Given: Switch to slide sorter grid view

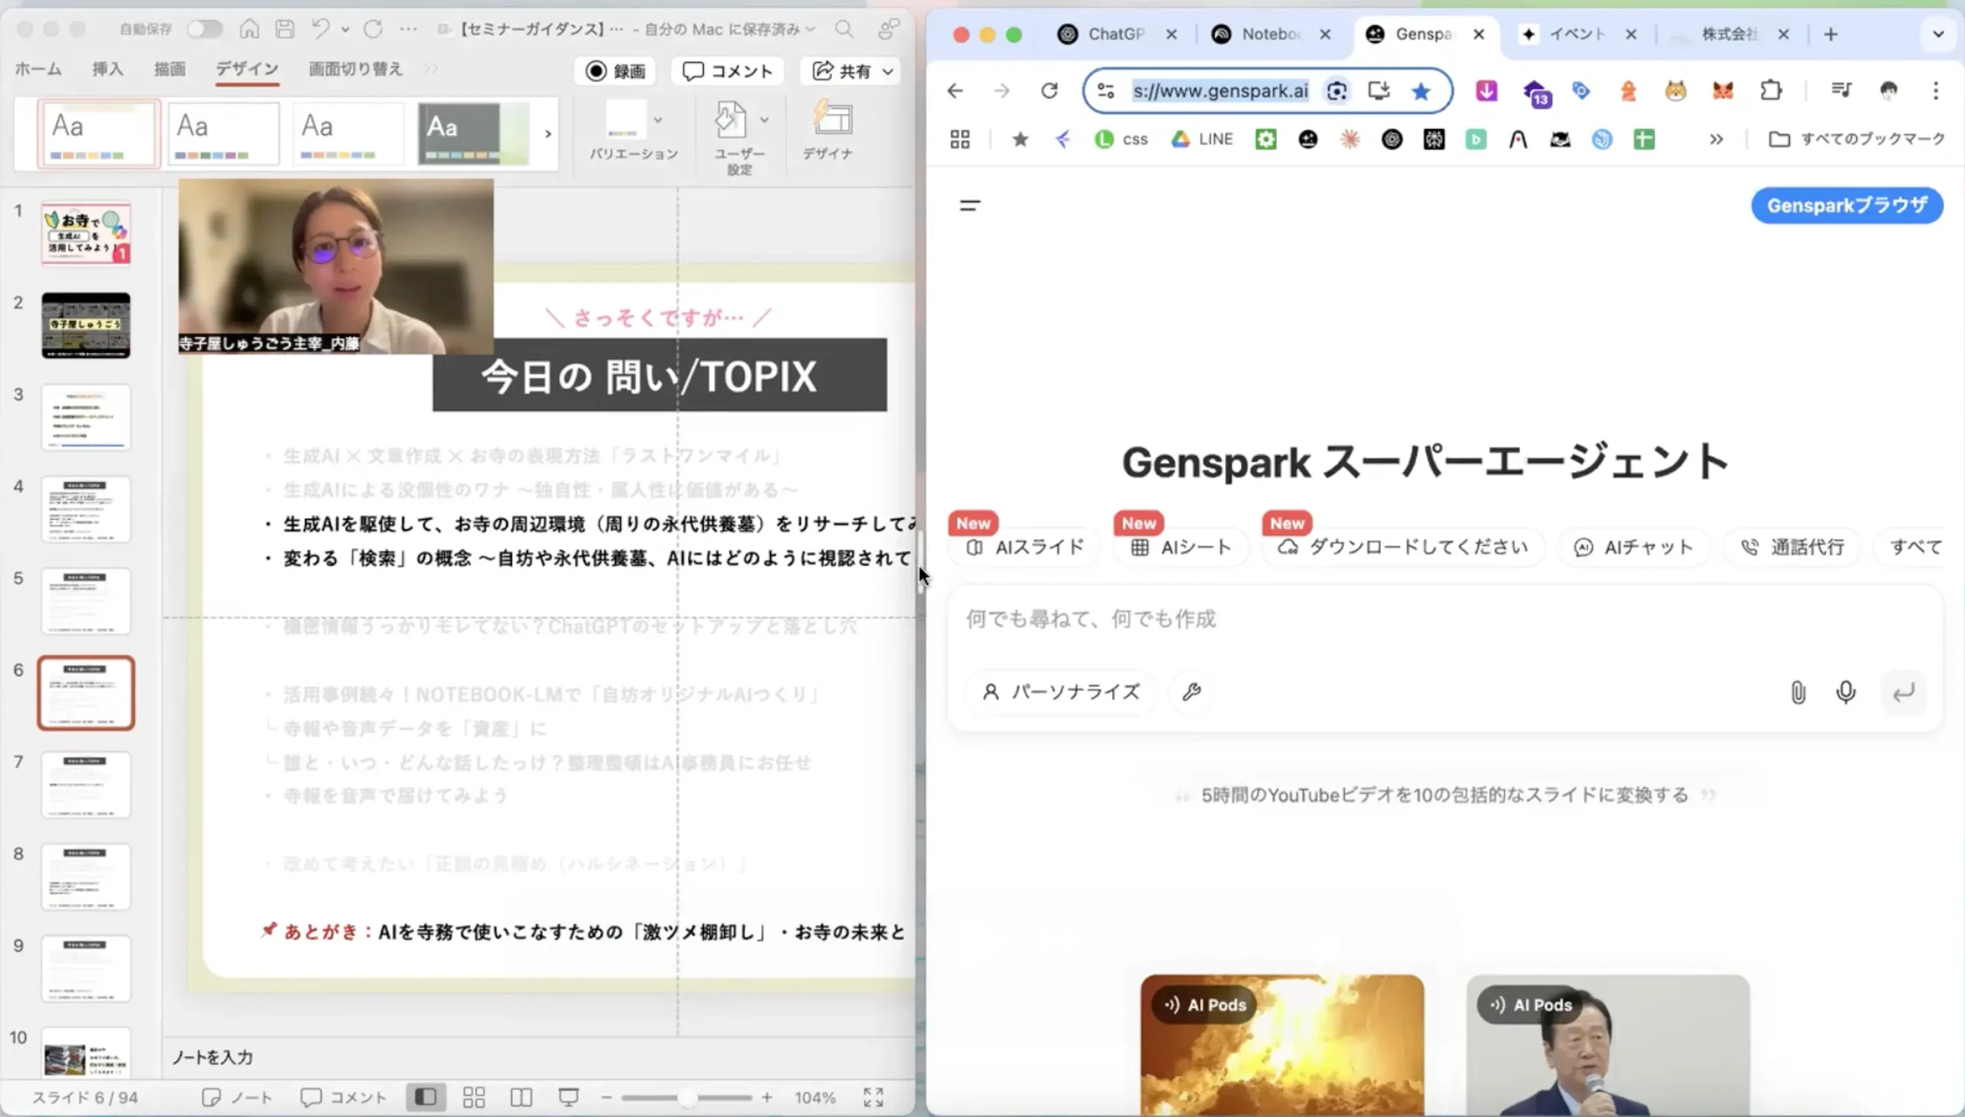Looking at the screenshot, I should click(474, 1097).
